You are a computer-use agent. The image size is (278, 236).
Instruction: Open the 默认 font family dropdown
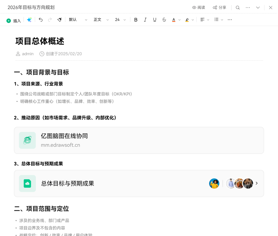pyautogui.click(x=78, y=20)
